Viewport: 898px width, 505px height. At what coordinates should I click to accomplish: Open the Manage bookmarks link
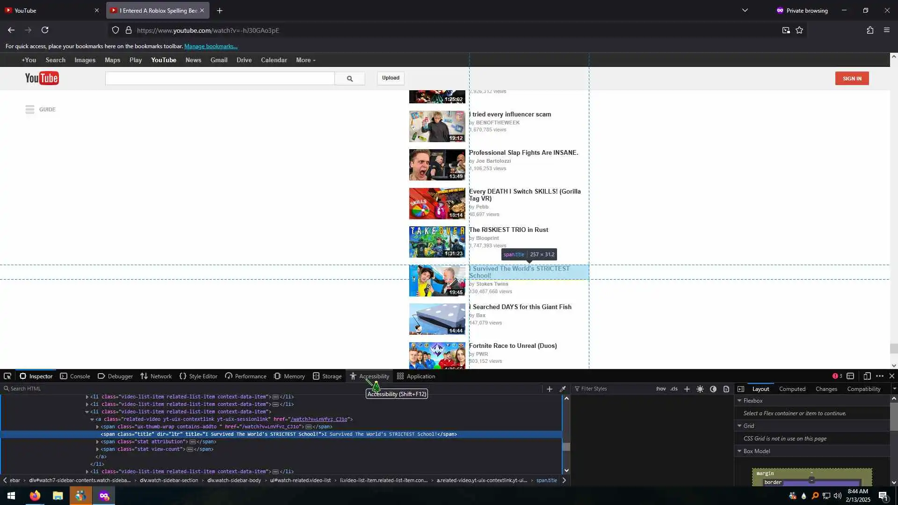210,46
